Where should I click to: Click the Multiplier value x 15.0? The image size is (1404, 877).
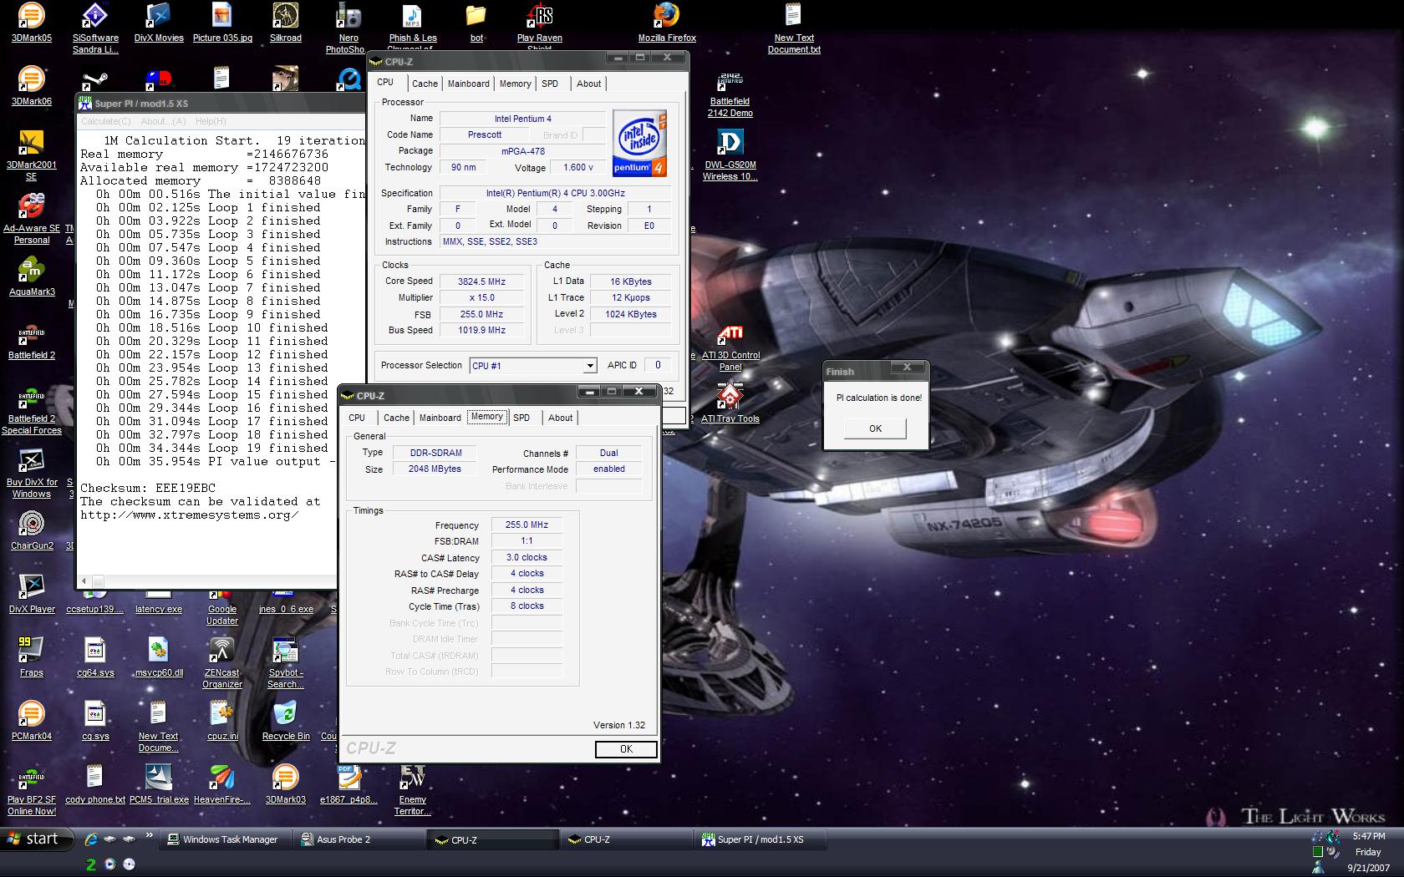pyautogui.click(x=481, y=297)
